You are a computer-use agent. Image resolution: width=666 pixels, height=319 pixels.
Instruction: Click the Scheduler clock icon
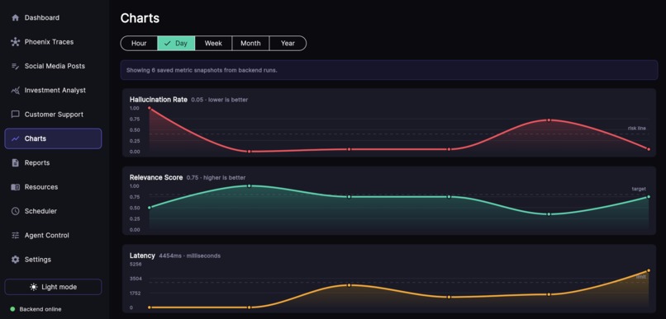(x=16, y=211)
